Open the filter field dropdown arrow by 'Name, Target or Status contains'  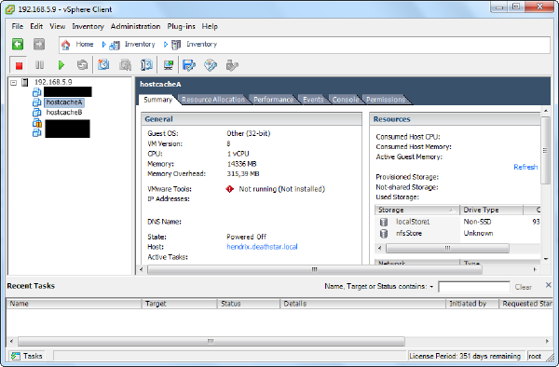pos(431,287)
